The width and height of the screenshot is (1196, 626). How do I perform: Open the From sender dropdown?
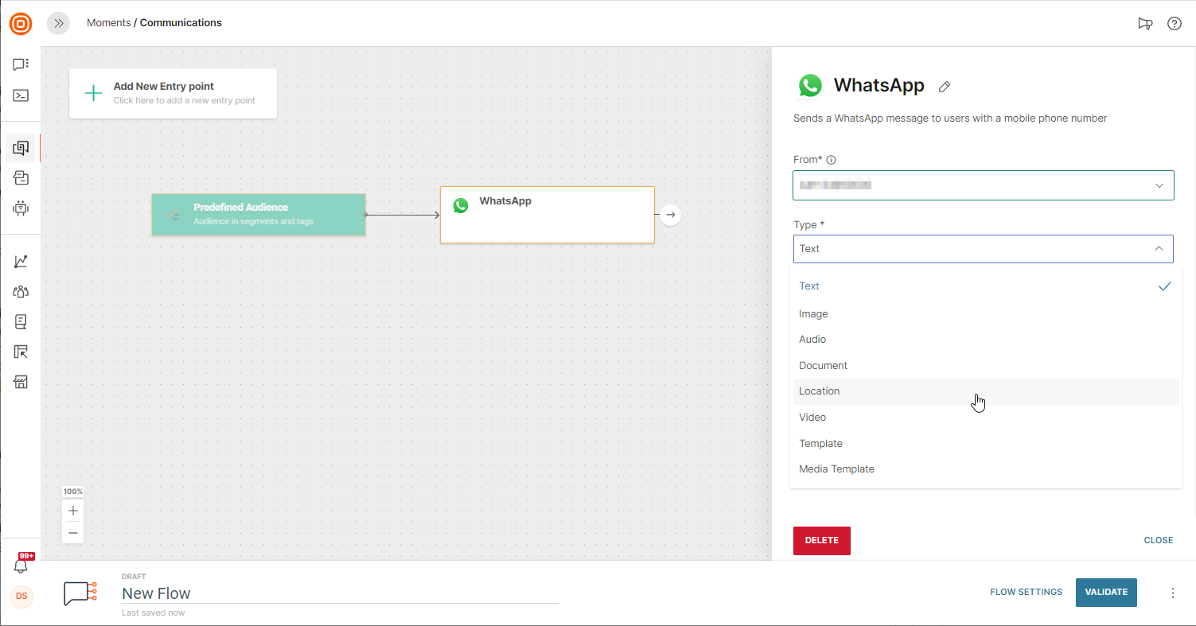983,185
